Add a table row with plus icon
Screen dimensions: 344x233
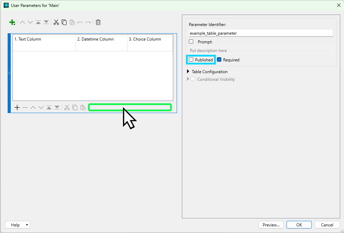(x=17, y=107)
